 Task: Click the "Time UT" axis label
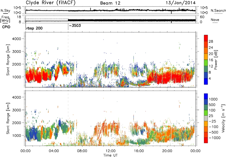pos(110,155)
